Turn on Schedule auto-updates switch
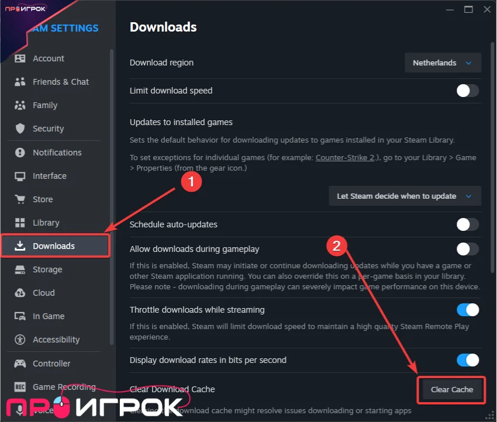This screenshot has width=497, height=422. click(x=467, y=224)
